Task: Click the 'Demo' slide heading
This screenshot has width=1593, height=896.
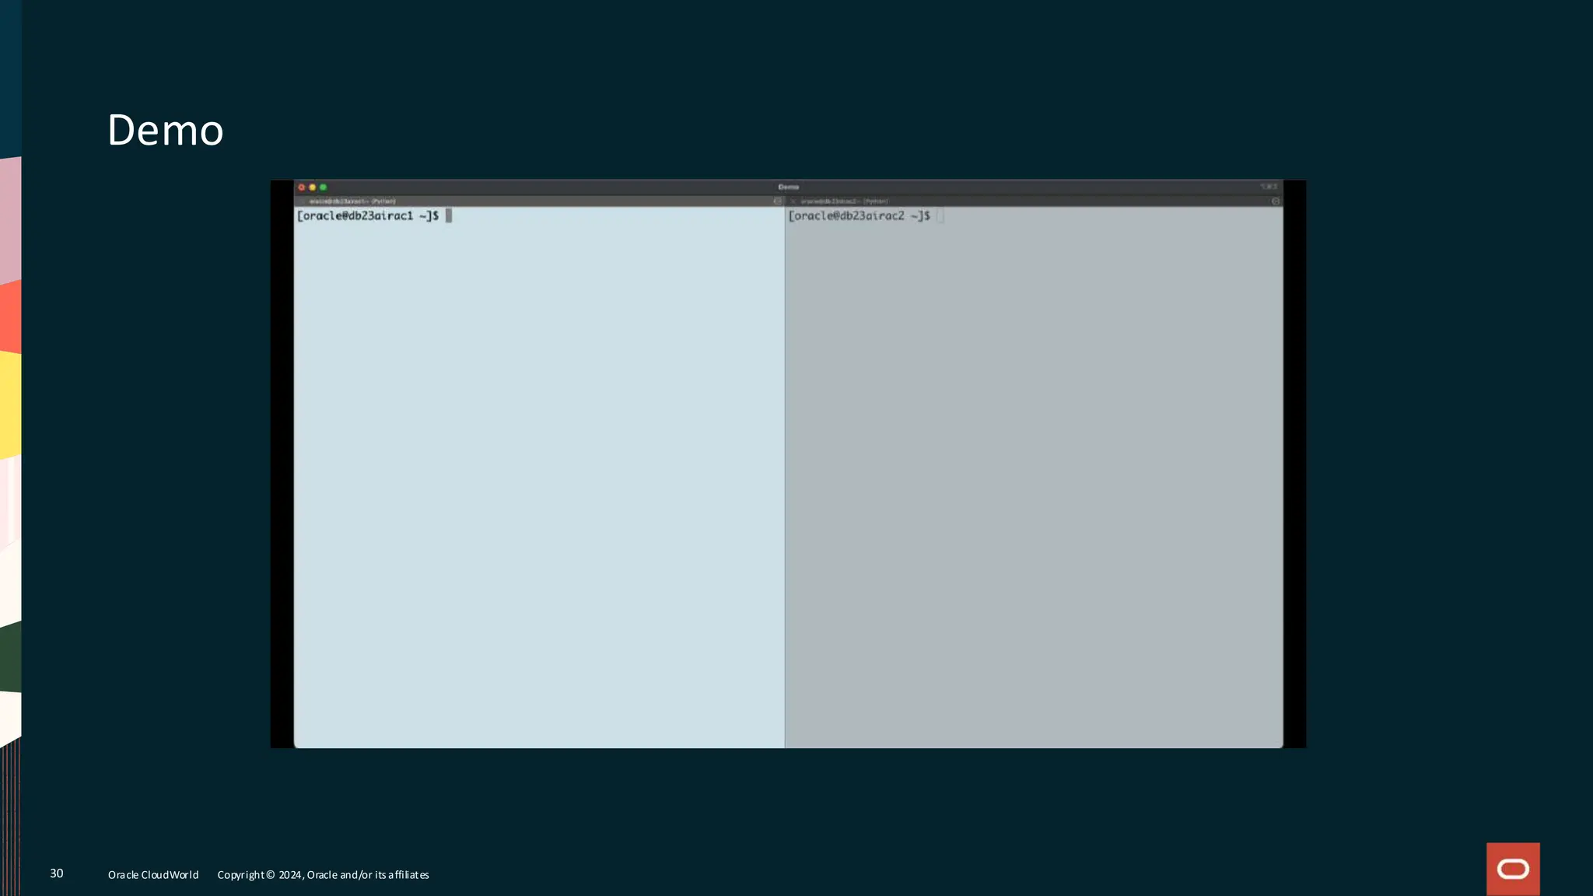Action: [165, 130]
